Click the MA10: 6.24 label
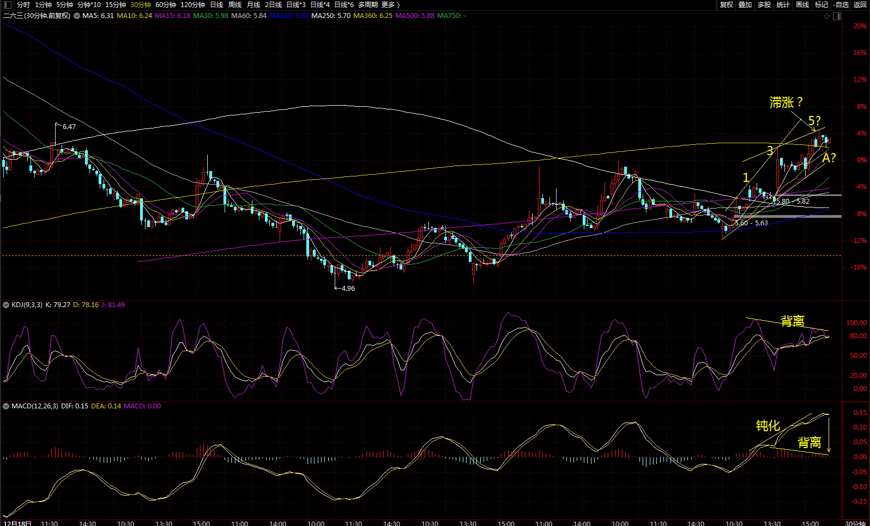The image size is (870, 526). pyautogui.click(x=135, y=16)
